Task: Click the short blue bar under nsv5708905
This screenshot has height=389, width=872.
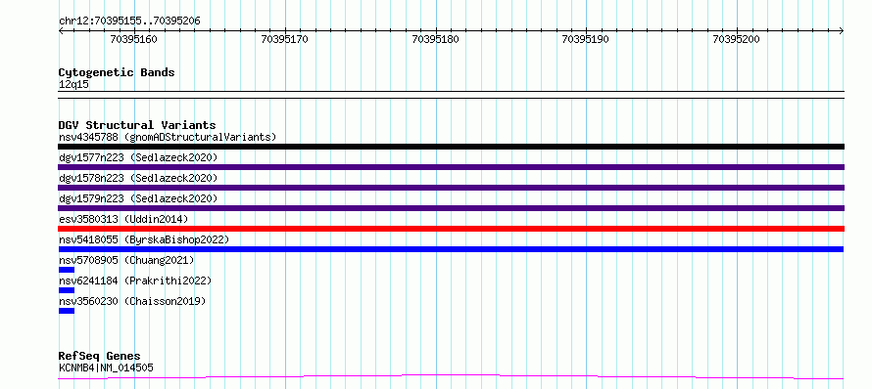Action: point(67,270)
